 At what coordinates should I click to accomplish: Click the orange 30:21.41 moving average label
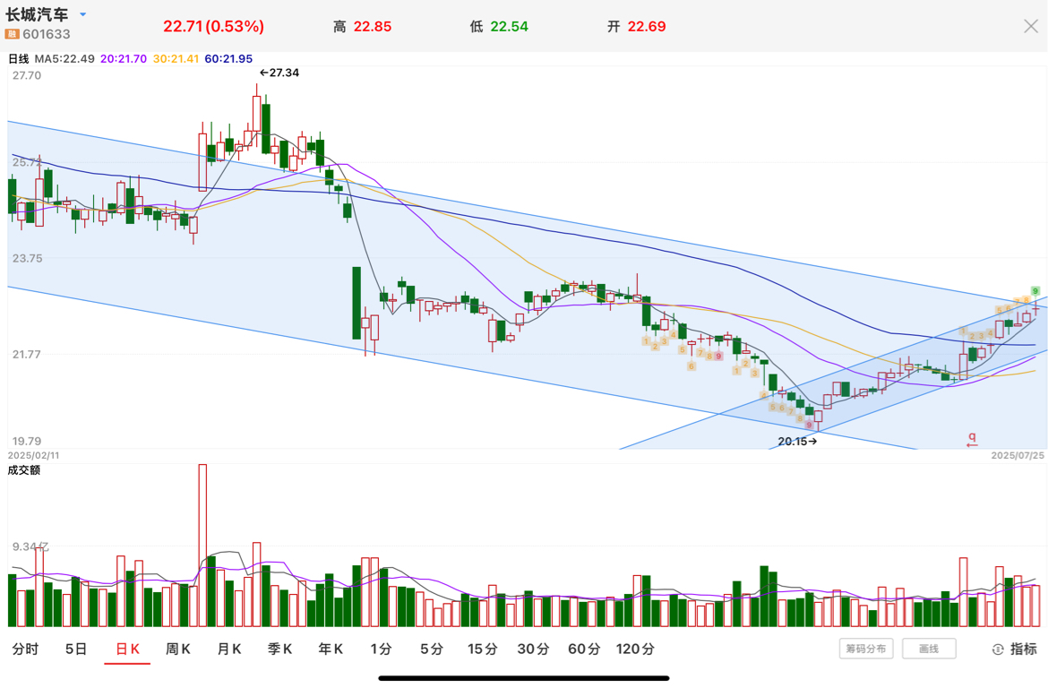(x=176, y=59)
